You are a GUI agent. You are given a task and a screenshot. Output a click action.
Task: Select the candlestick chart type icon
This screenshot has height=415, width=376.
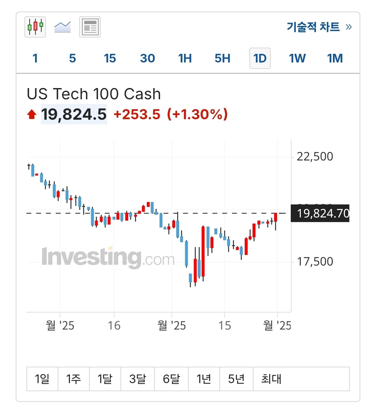point(35,27)
